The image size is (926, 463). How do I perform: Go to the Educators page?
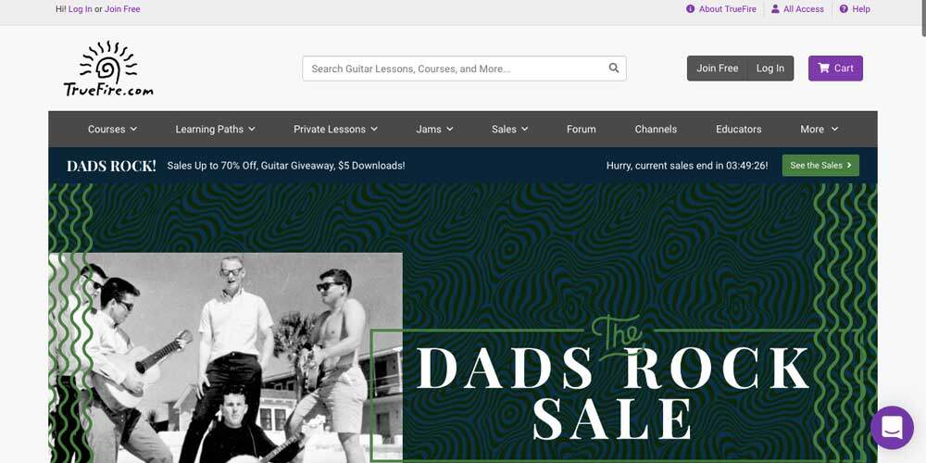click(x=739, y=129)
